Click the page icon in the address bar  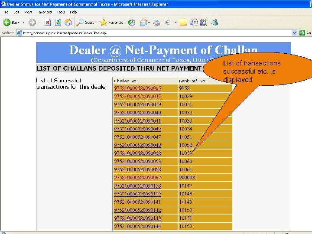click(x=19, y=33)
